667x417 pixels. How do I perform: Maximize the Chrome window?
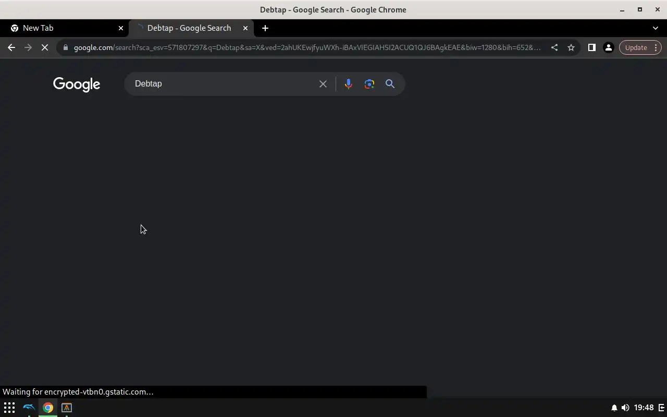coord(640,9)
